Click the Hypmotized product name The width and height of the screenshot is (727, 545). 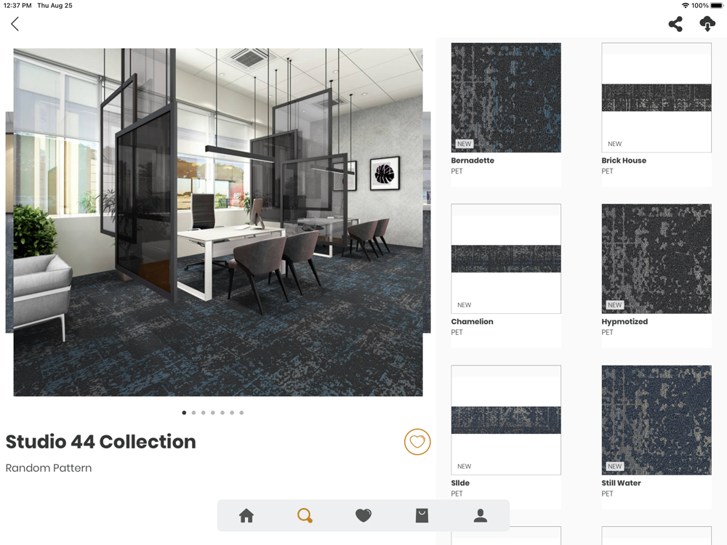624,322
